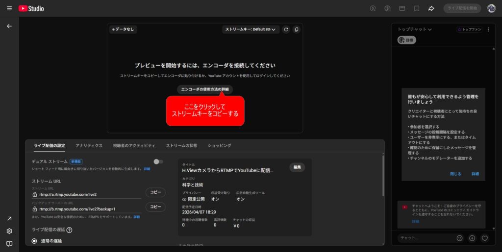Click 閉じる in the chat tips card

point(455,174)
